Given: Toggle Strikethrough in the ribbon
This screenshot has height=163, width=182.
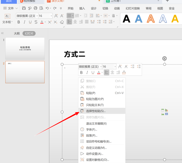Looking at the screenshot, I should coord(36,22).
